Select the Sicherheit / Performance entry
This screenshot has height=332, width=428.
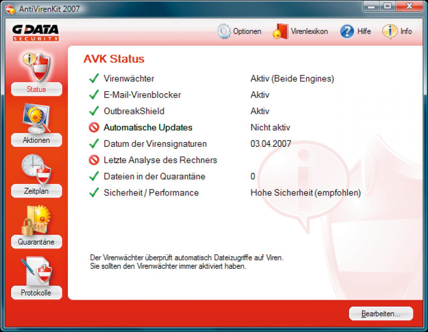[151, 193]
